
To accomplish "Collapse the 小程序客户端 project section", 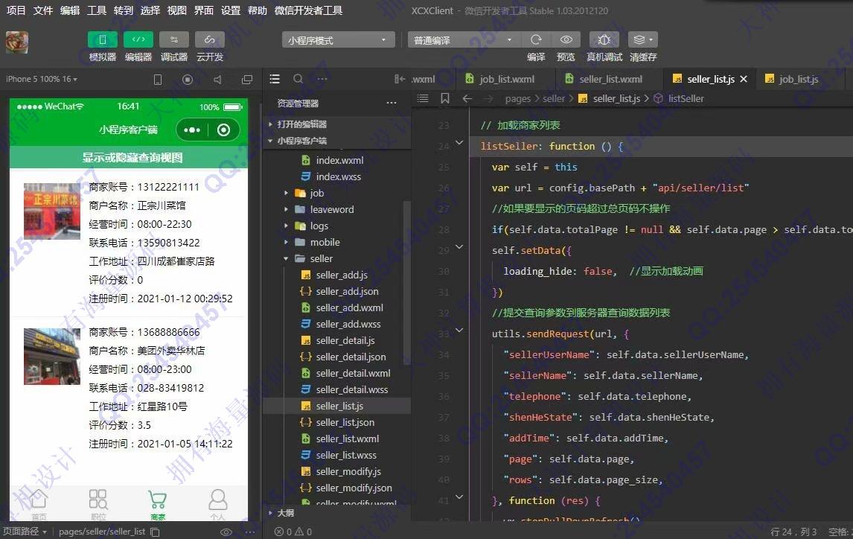I will (301, 141).
